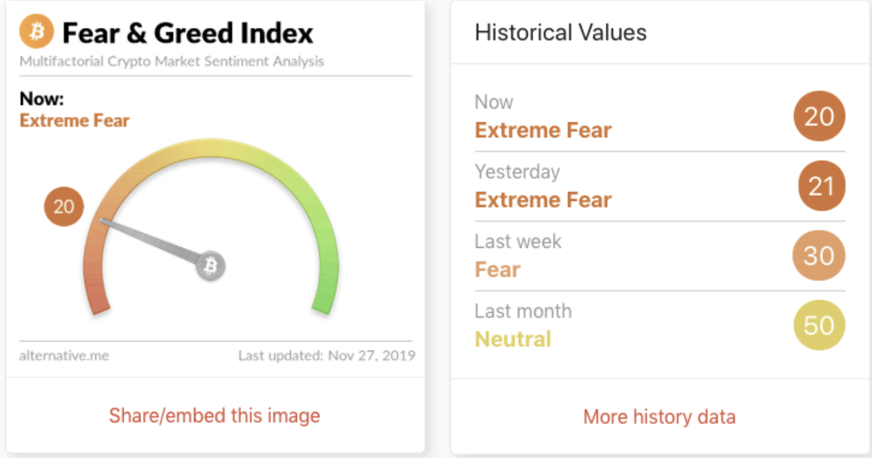Viewport: 872px width, 458px height.
Task: Click the Multifactorial Crypto Market Sentiment subtitle
Action: click(172, 62)
